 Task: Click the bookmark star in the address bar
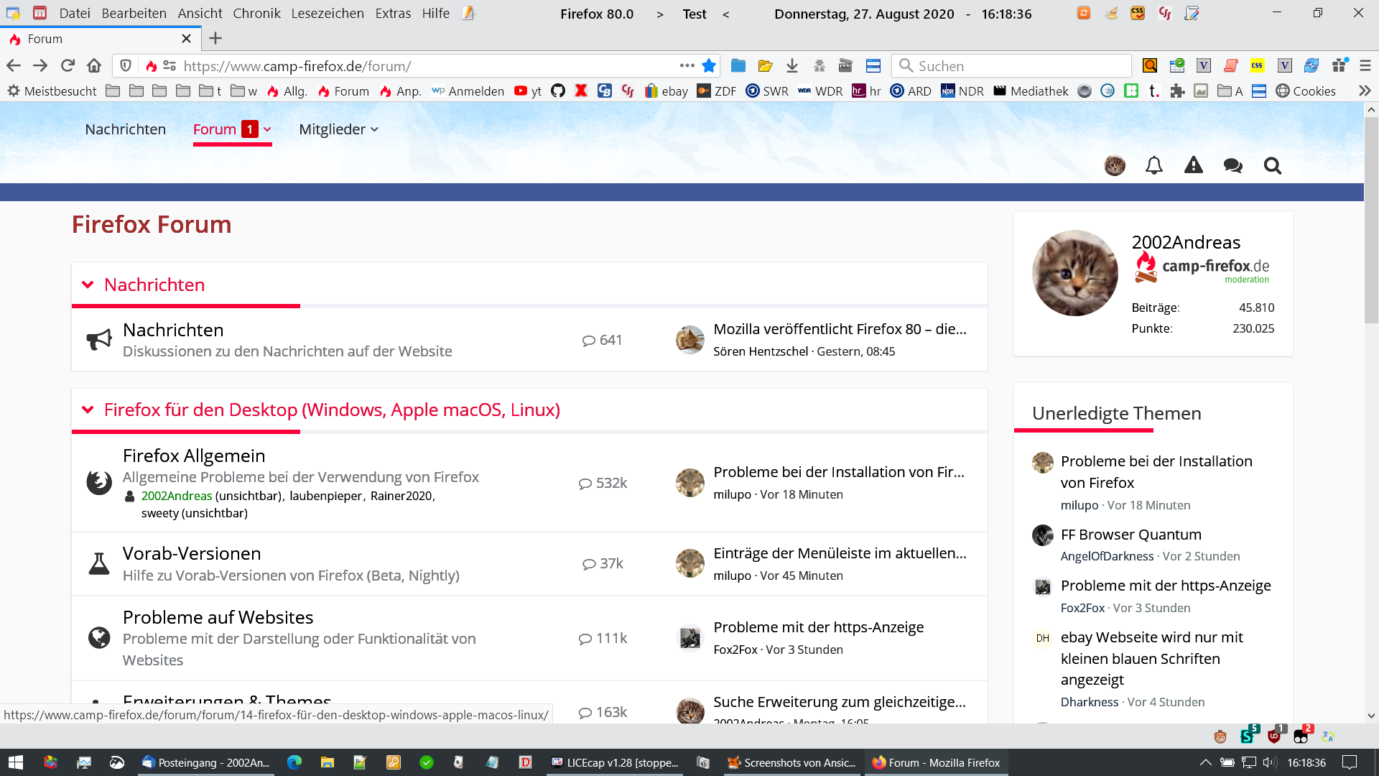point(709,66)
